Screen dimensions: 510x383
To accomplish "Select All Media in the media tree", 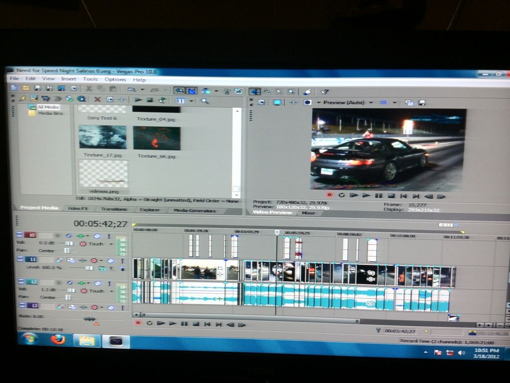I will point(48,107).
